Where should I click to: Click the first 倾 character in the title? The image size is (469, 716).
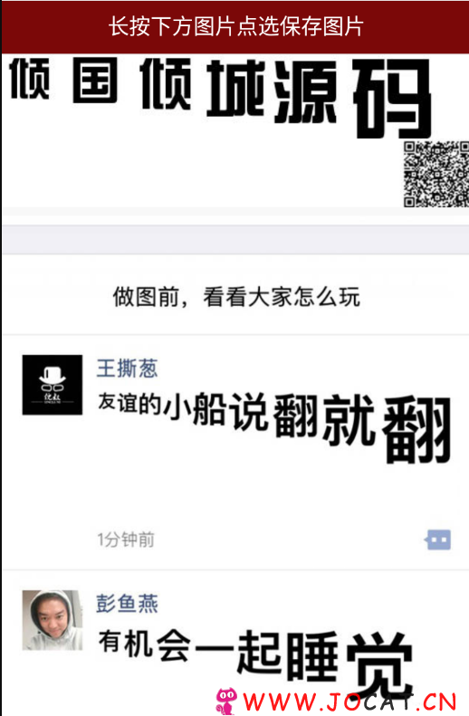tap(30, 78)
